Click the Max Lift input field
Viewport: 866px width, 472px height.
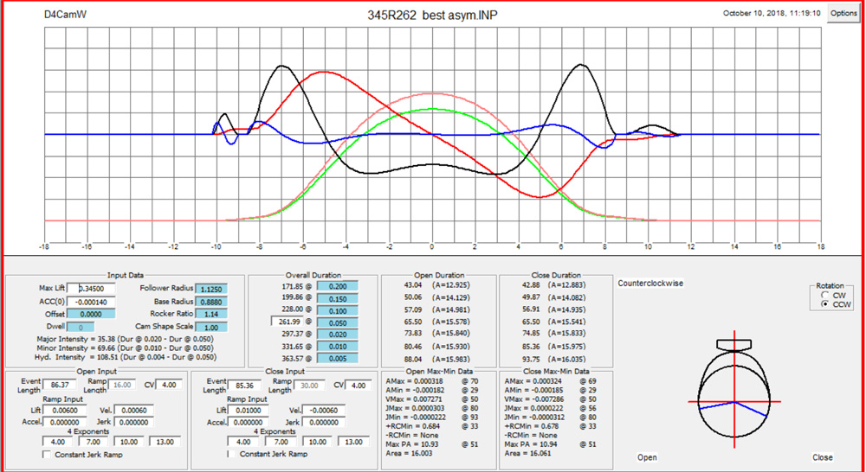tap(100, 289)
